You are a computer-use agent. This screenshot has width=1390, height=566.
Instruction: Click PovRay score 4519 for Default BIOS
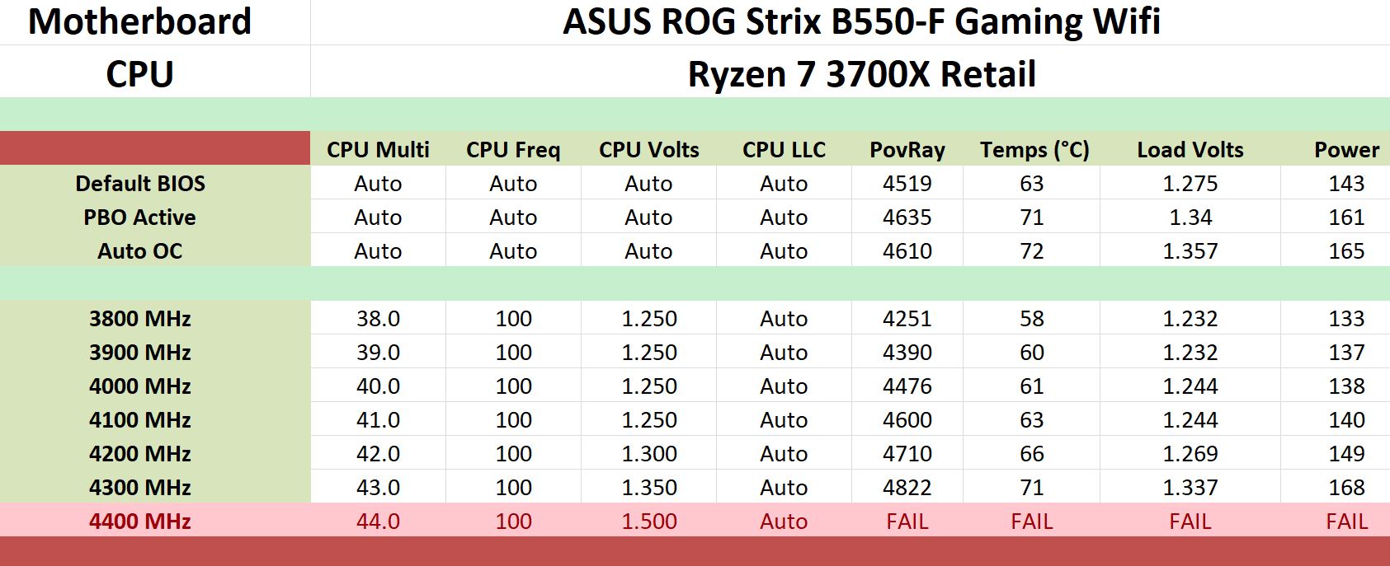tap(907, 184)
